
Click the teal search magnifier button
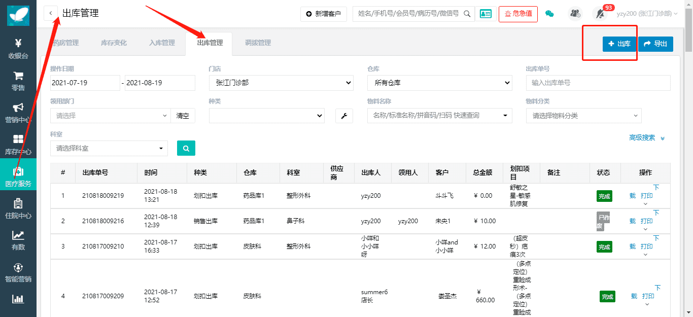tap(186, 148)
